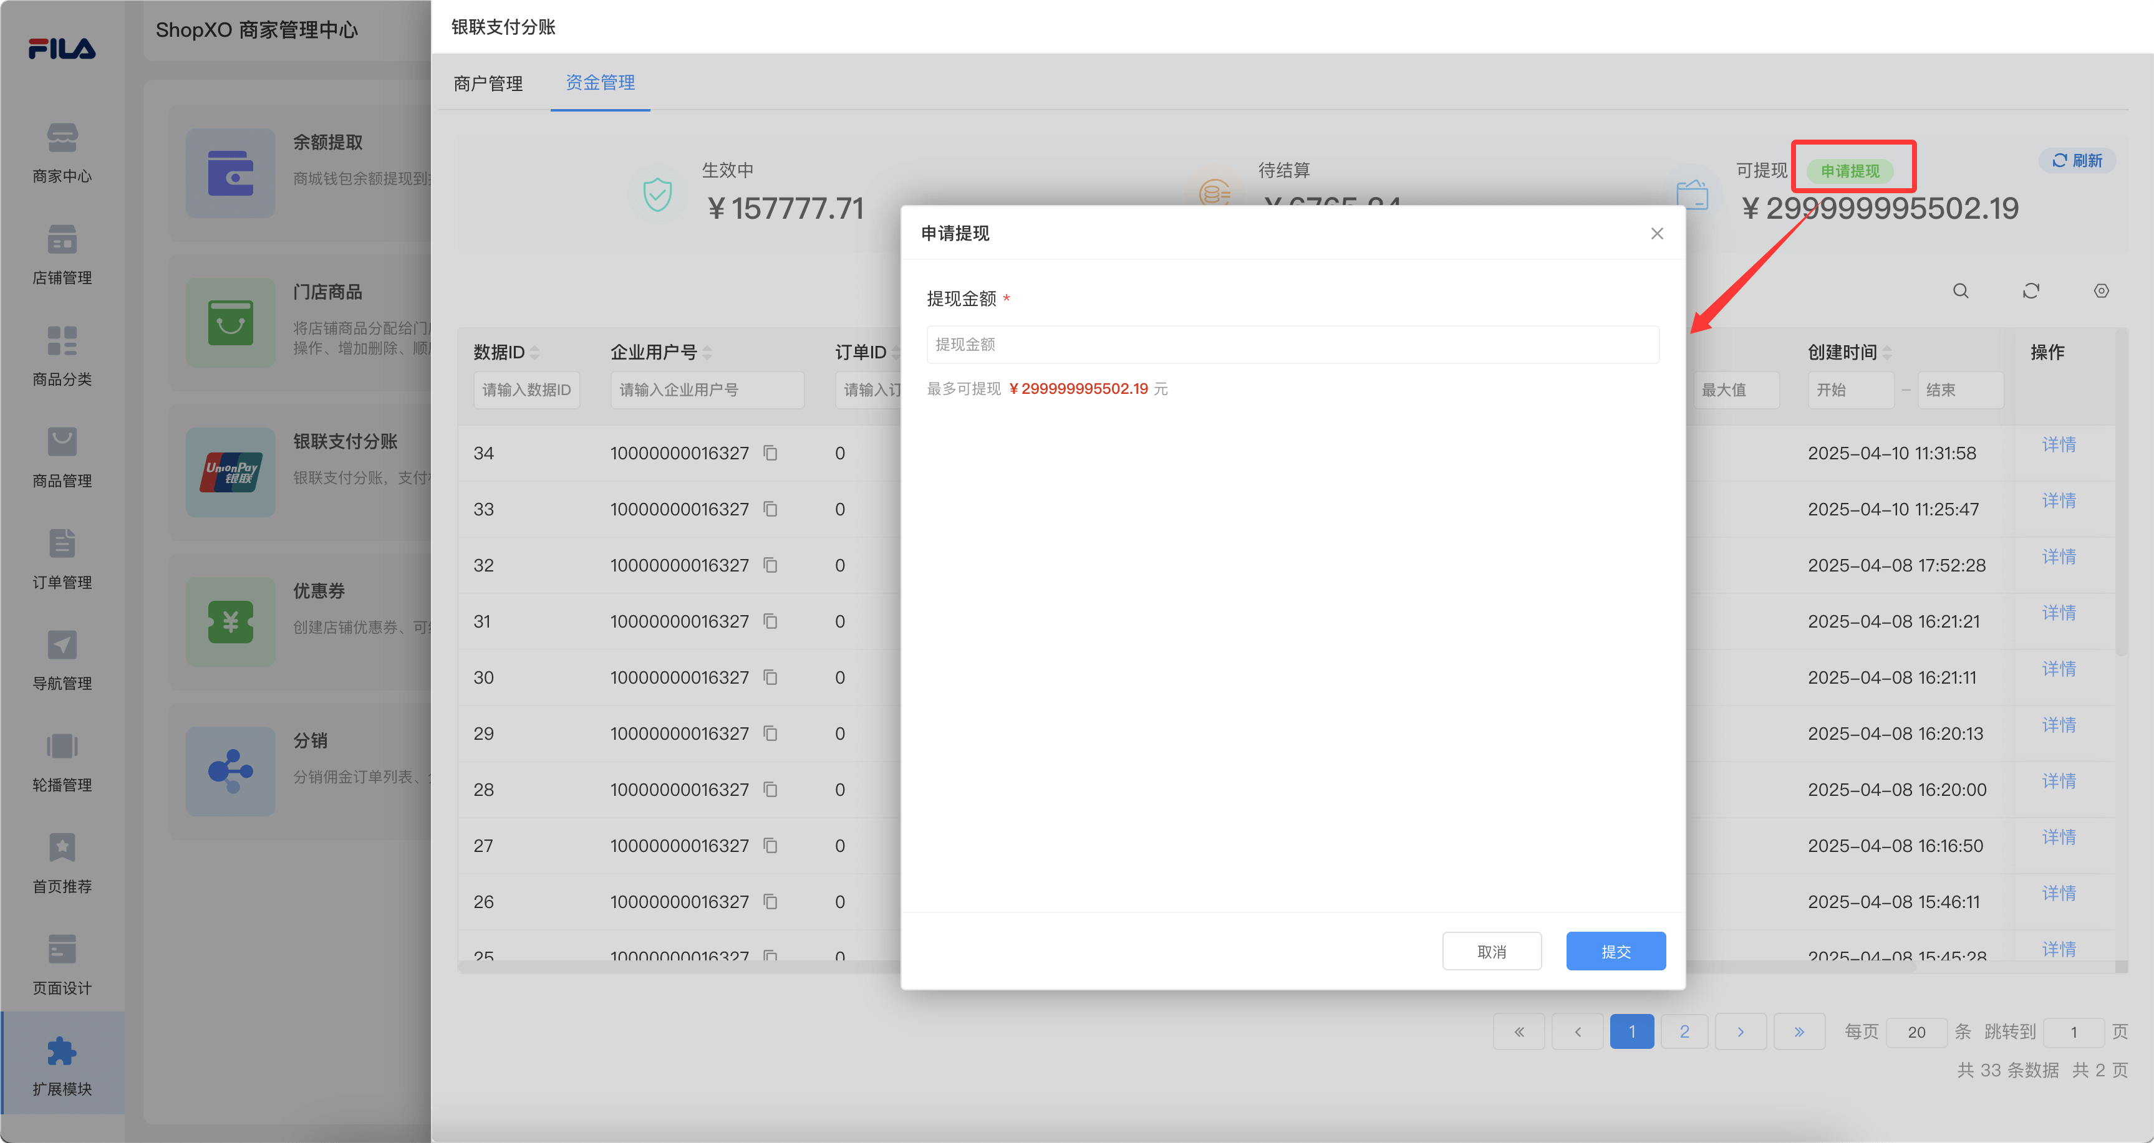Sort by 数据ID column arrows
This screenshot has width=2154, height=1143.
(x=535, y=353)
